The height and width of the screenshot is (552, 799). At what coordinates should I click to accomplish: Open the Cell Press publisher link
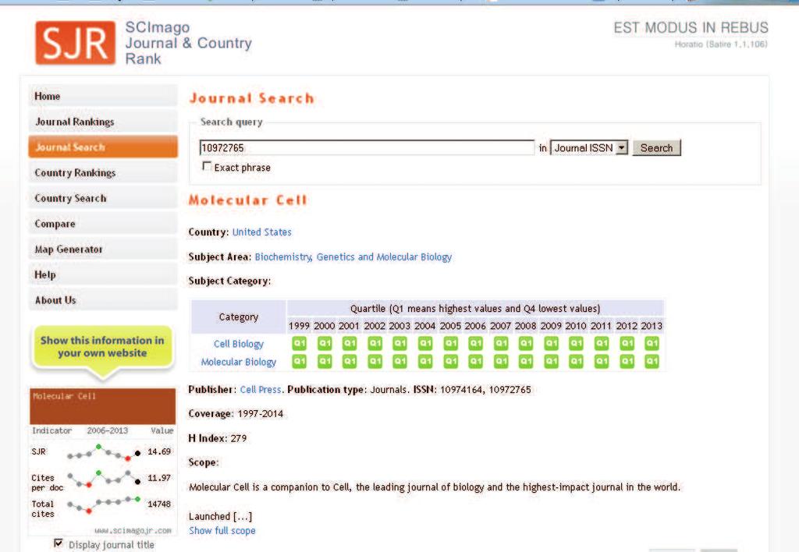point(261,390)
